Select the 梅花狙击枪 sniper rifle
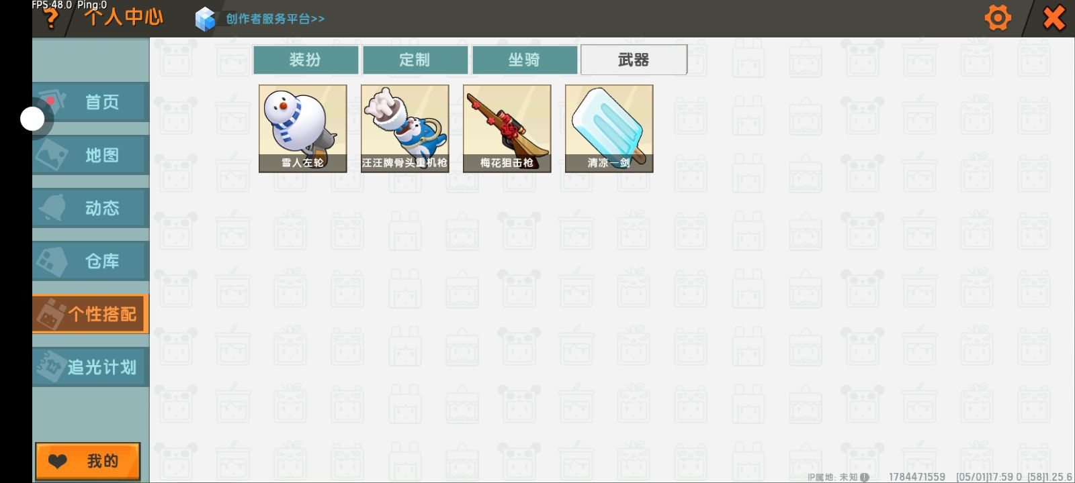Viewport: 1075px width, 483px height. [507, 129]
